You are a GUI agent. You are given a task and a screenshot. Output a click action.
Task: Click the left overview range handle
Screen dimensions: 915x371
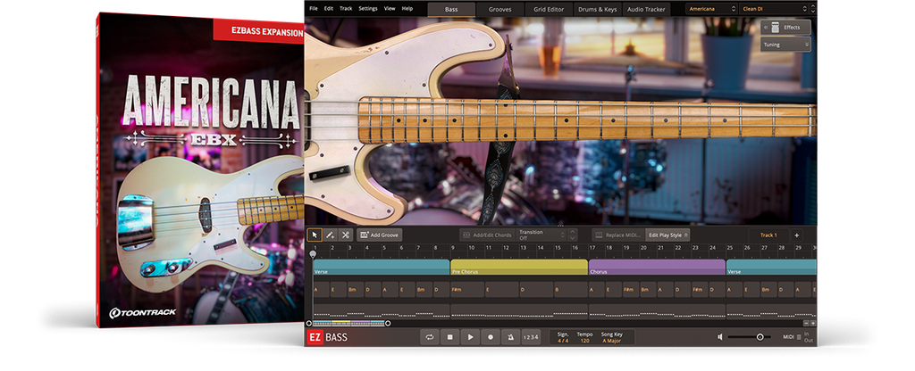tap(309, 323)
